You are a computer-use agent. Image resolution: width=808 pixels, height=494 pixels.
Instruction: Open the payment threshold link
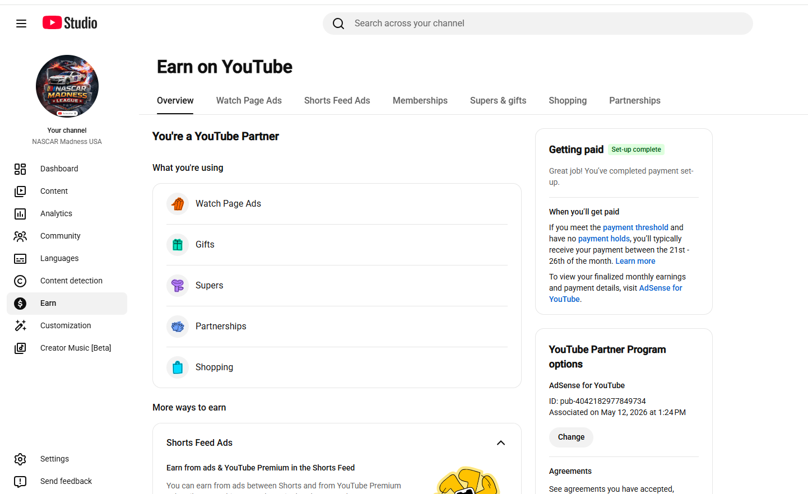pos(635,227)
